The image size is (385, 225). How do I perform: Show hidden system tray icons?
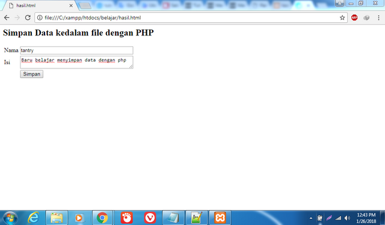[x=311, y=218]
